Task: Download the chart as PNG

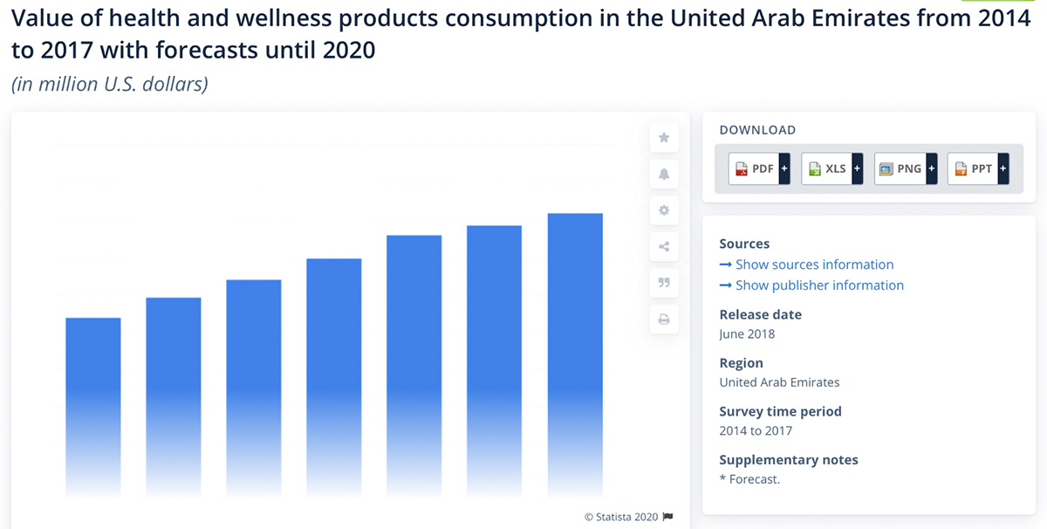Action: coord(900,168)
